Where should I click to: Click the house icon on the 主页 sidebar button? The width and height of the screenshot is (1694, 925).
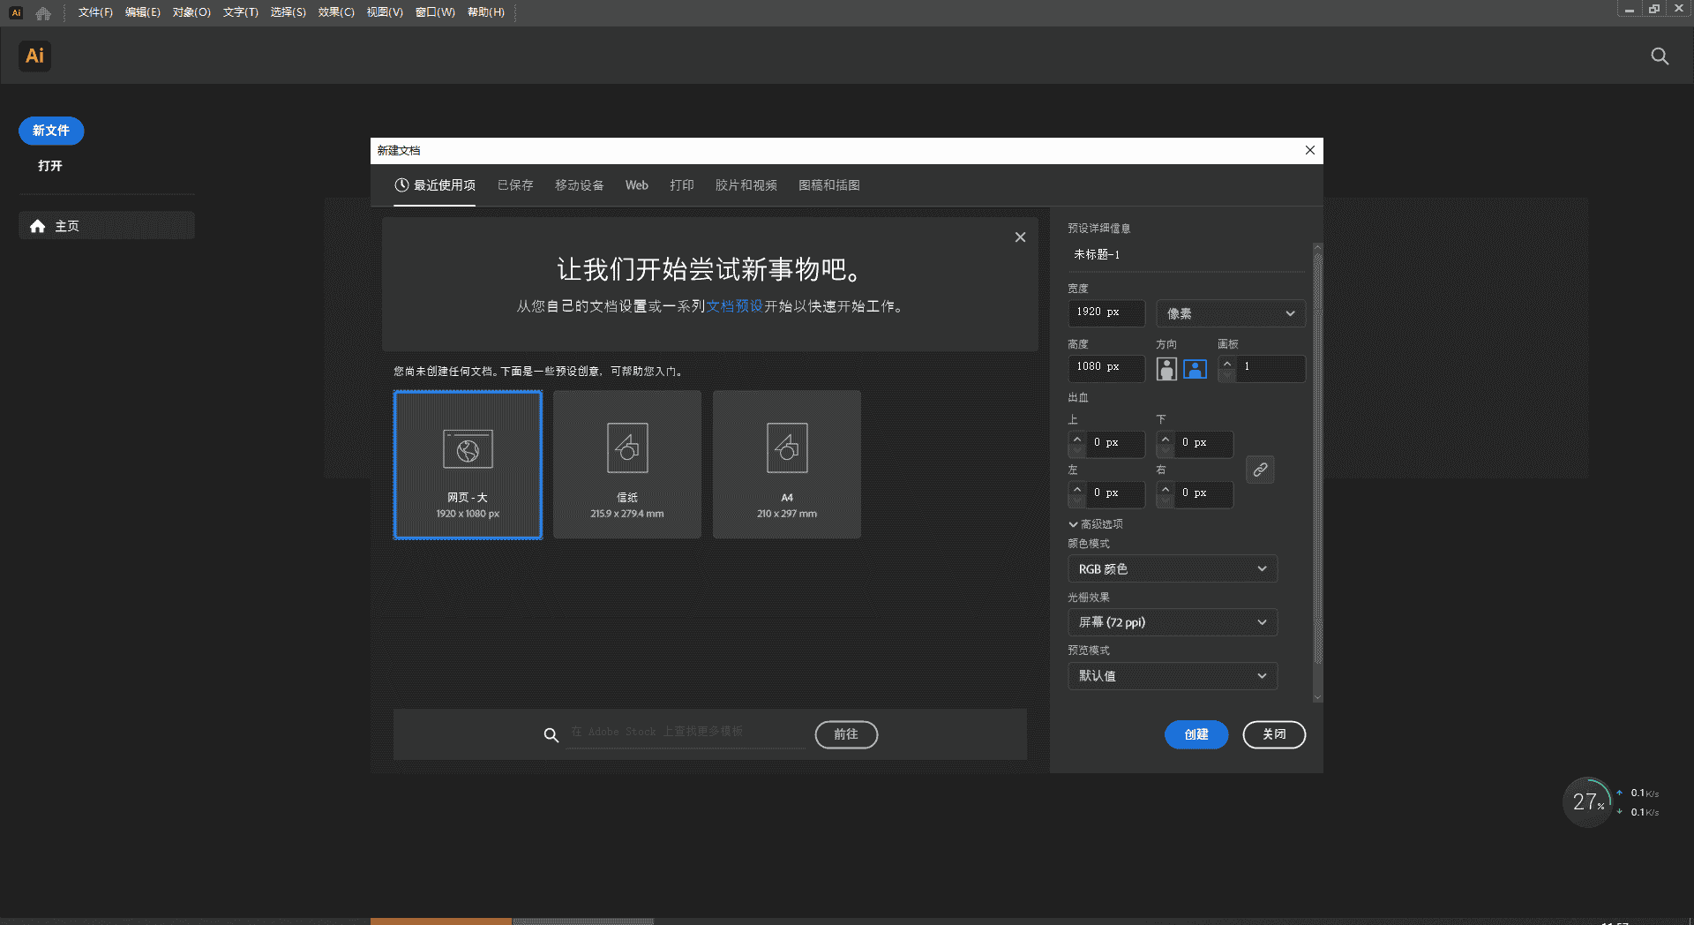[37, 226]
